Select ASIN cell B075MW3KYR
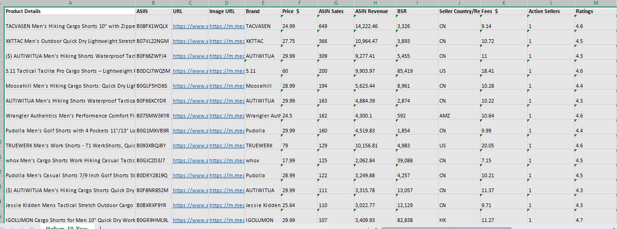 [153, 112]
